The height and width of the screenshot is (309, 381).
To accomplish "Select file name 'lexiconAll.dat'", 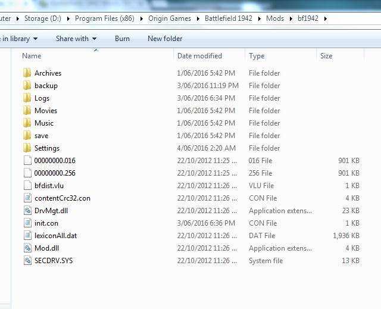I will [x=55, y=236].
